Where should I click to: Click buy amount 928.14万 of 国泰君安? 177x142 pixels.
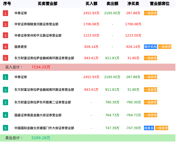click(91, 47)
